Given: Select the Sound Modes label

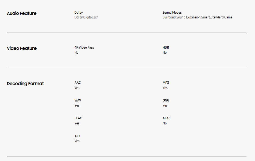Looking at the screenshot, I should tap(172, 13).
